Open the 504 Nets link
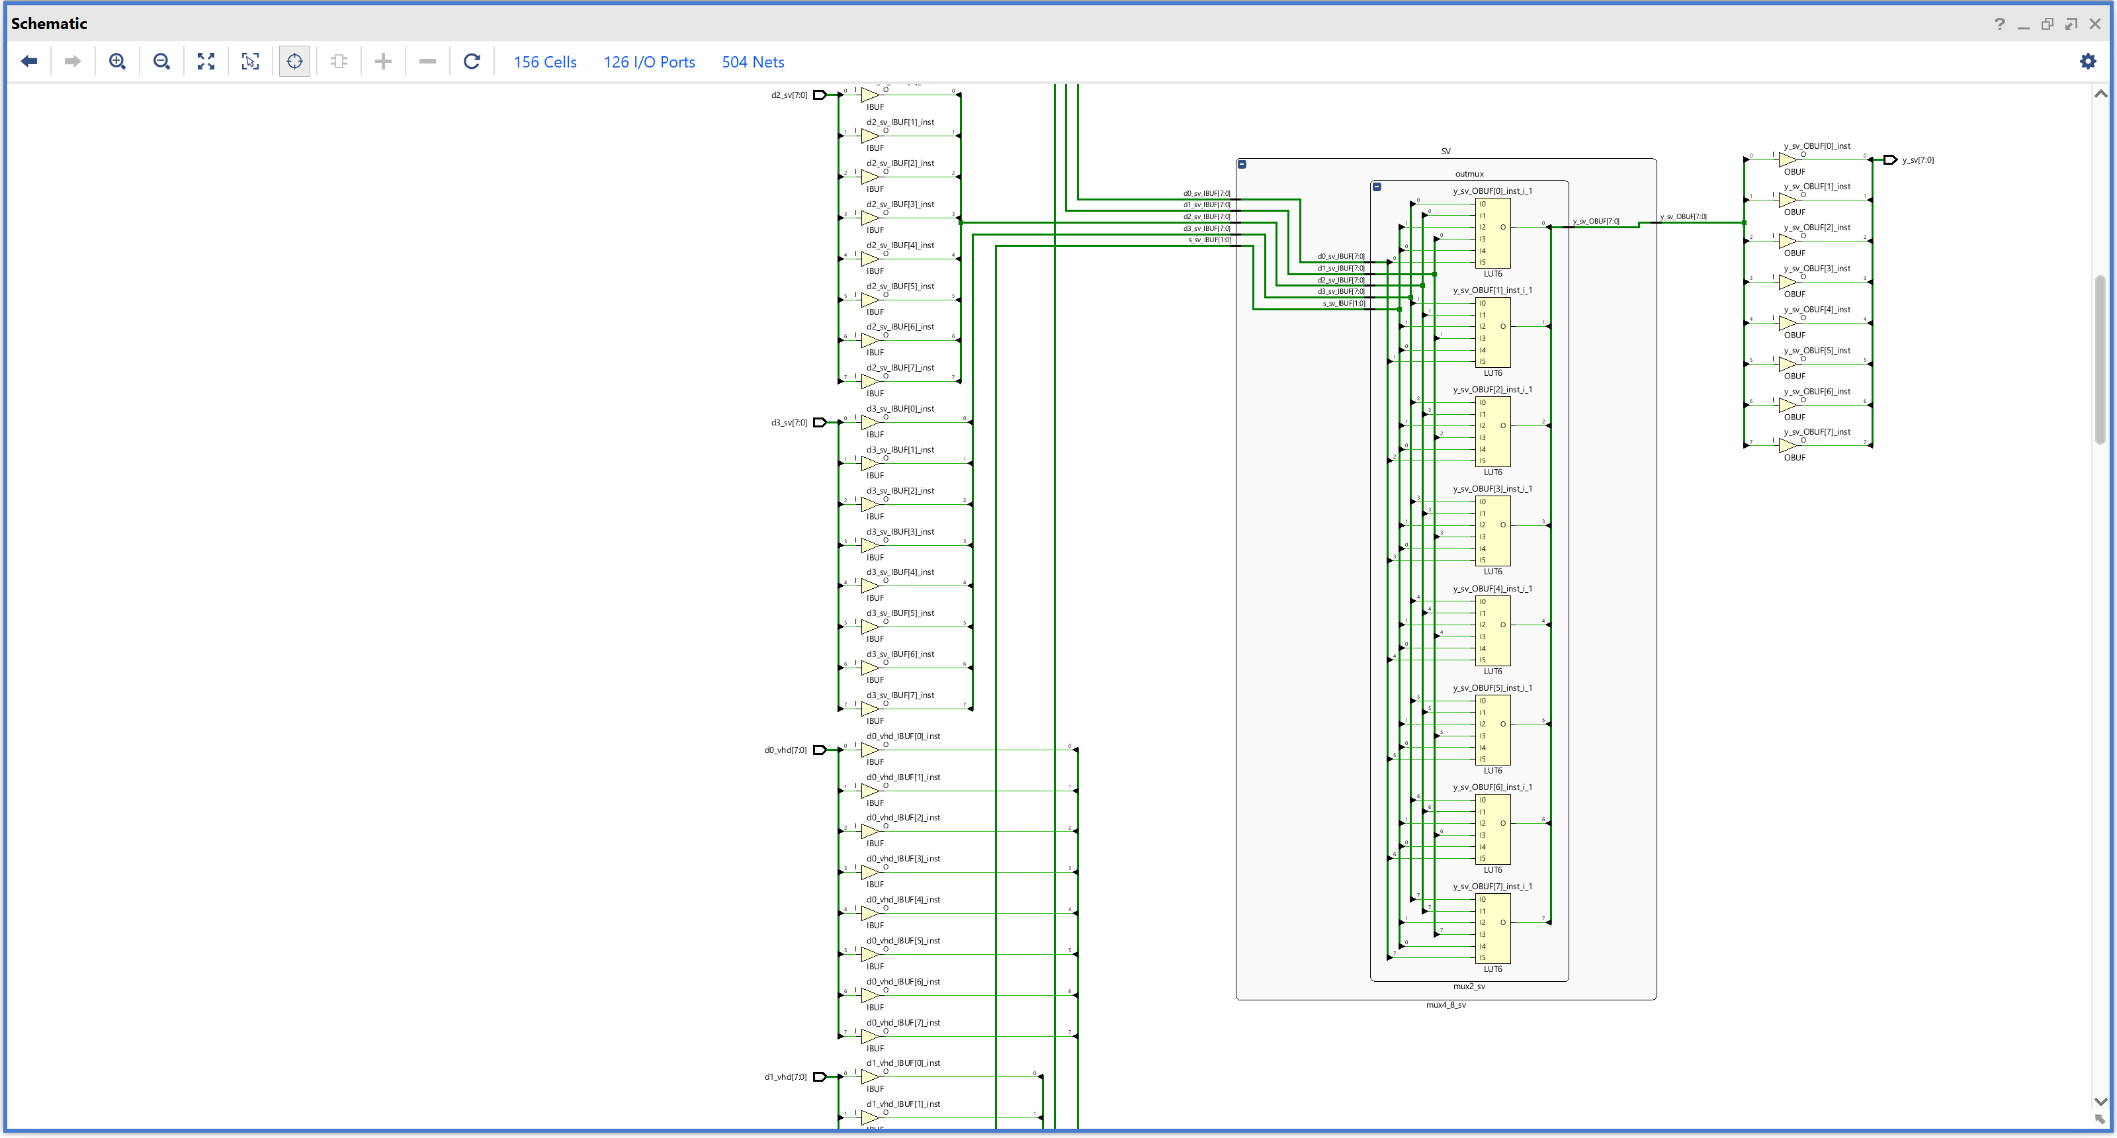This screenshot has width=2117, height=1138. [x=753, y=62]
